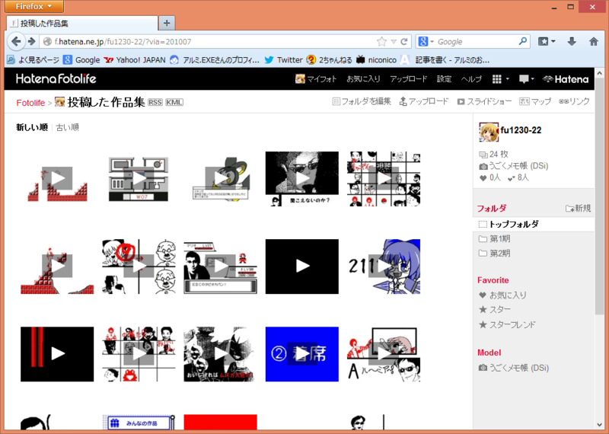Create a folder with 新規
The width and height of the screenshot is (609, 434).
[x=578, y=209]
